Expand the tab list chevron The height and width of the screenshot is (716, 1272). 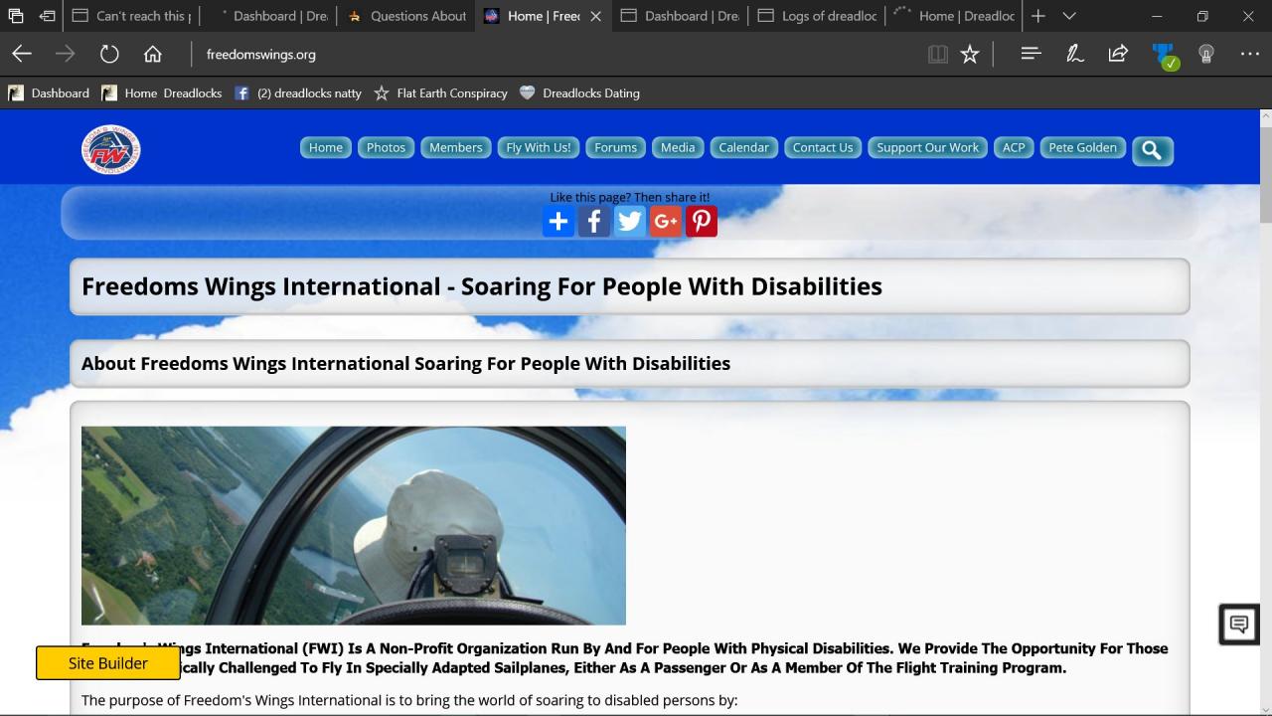click(x=1069, y=16)
